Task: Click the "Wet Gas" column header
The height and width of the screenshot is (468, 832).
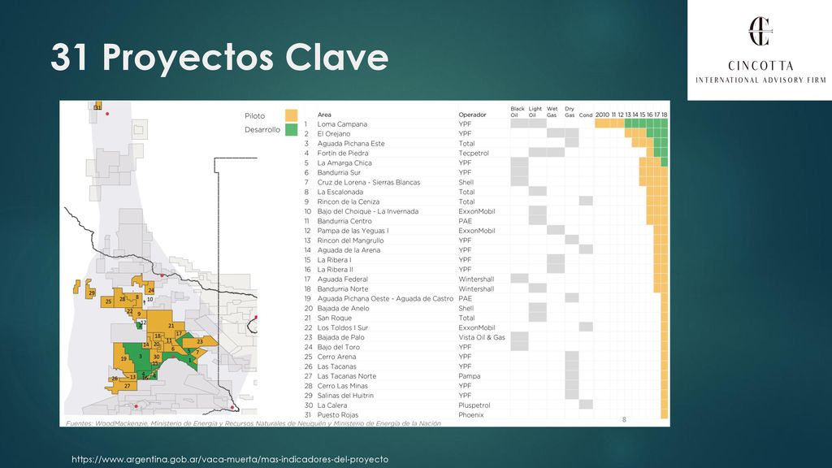Action: tap(552, 112)
